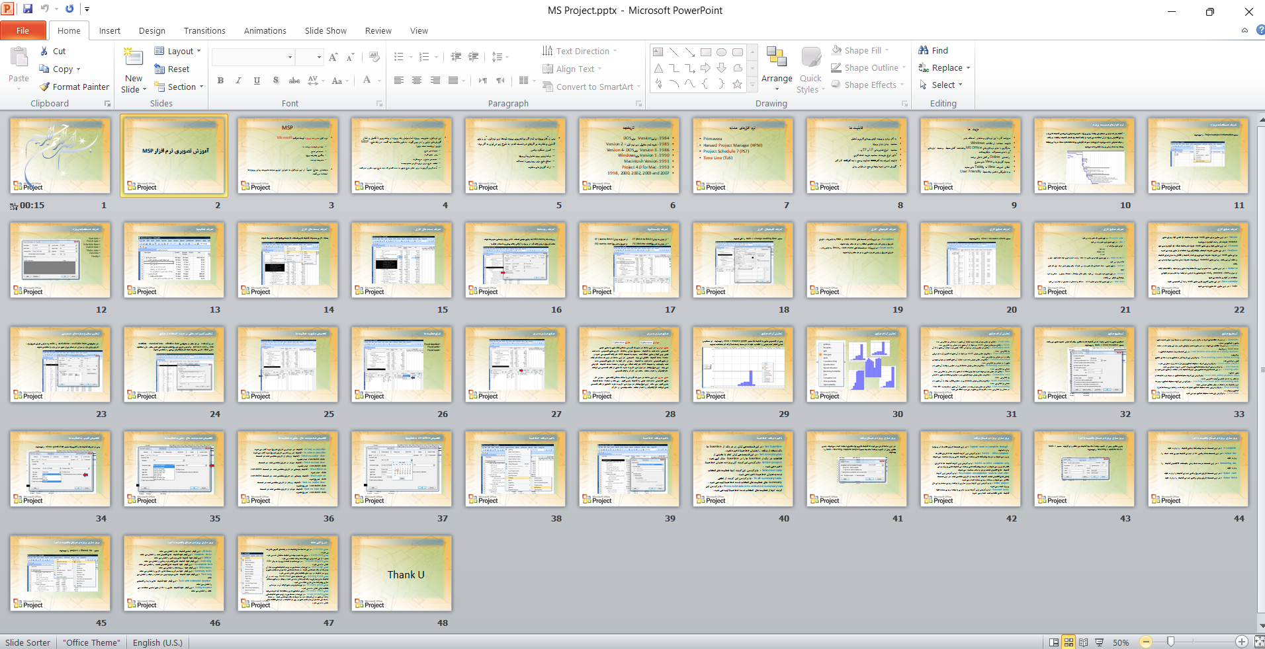Open the File tab

(23, 30)
